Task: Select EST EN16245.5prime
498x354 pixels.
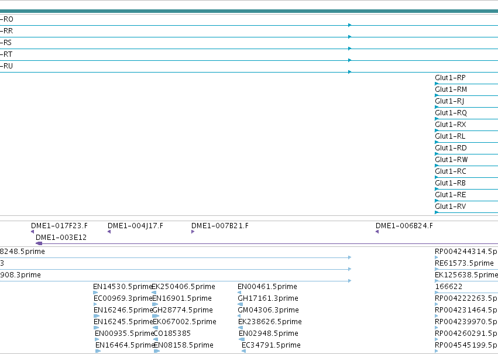Action: point(123,322)
